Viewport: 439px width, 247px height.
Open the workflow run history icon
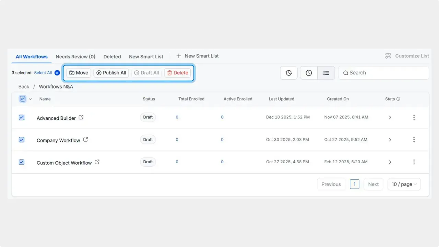click(288, 73)
